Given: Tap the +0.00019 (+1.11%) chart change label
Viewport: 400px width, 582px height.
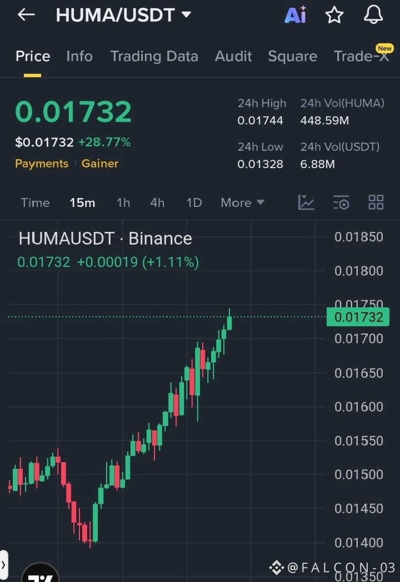Looking at the screenshot, I should (138, 262).
